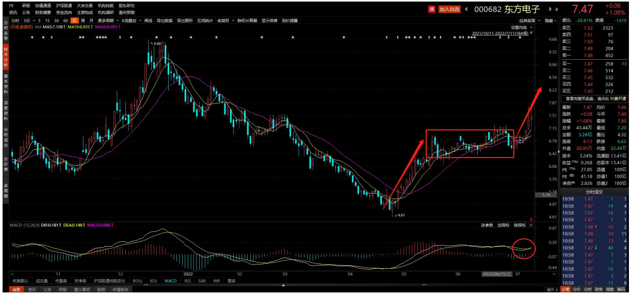This screenshot has height=295, width=630.
Task: Click the pin icon beside date range
Action: coord(531,32)
